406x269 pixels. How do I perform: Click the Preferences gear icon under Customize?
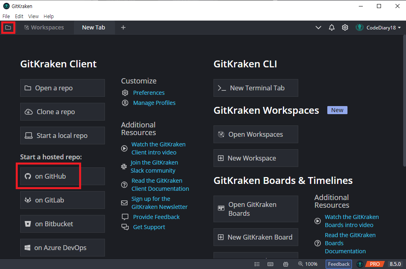pos(125,93)
